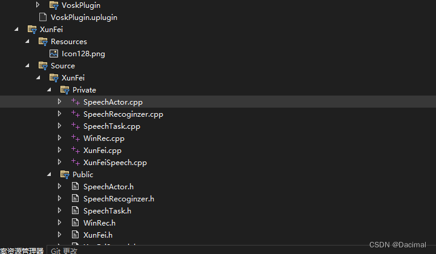This screenshot has height=254, width=436.
Task: Select XunFei.cpp in the tree
Action: 102,151
